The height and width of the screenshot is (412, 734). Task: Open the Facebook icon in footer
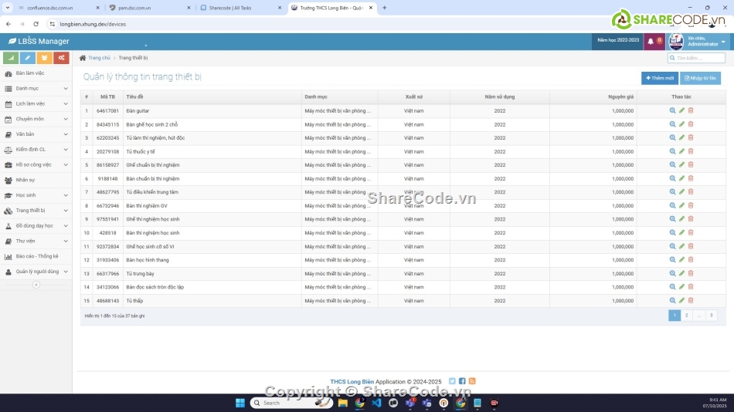point(462,381)
